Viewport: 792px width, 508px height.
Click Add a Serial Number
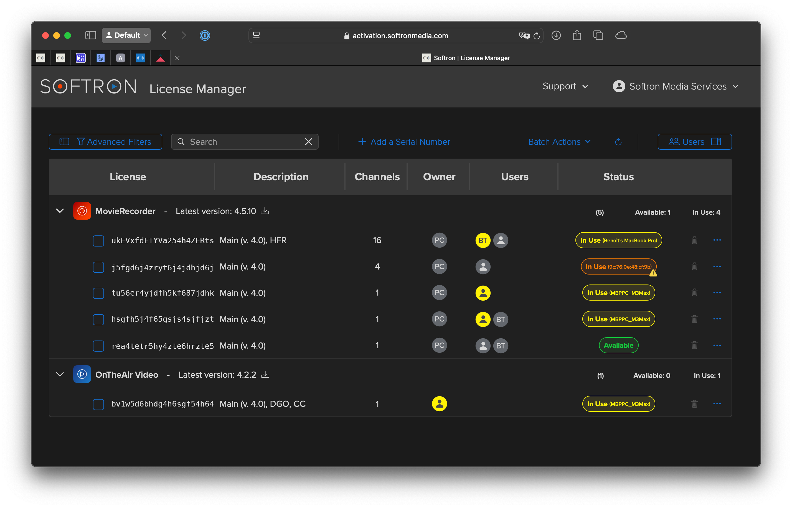pyautogui.click(x=404, y=141)
